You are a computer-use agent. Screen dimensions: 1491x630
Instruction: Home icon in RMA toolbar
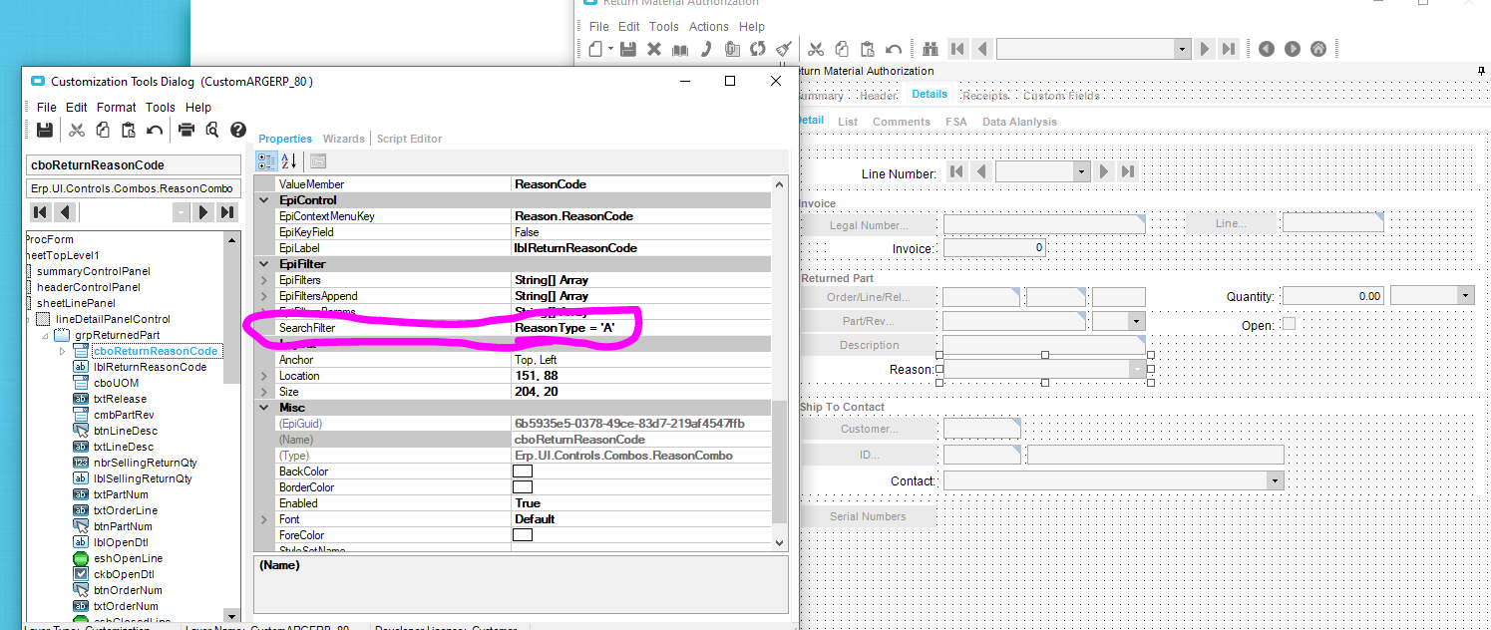pyautogui.click(x=1318, y=49)
